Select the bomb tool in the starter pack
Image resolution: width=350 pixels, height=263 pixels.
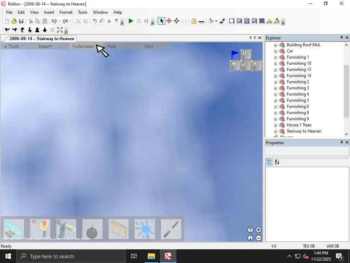tap(92, 229)
